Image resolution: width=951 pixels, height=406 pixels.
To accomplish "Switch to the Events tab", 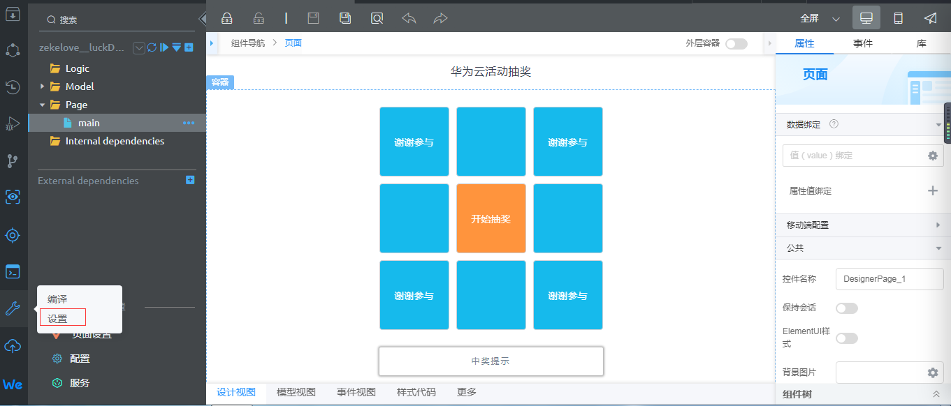I will 863,43.
